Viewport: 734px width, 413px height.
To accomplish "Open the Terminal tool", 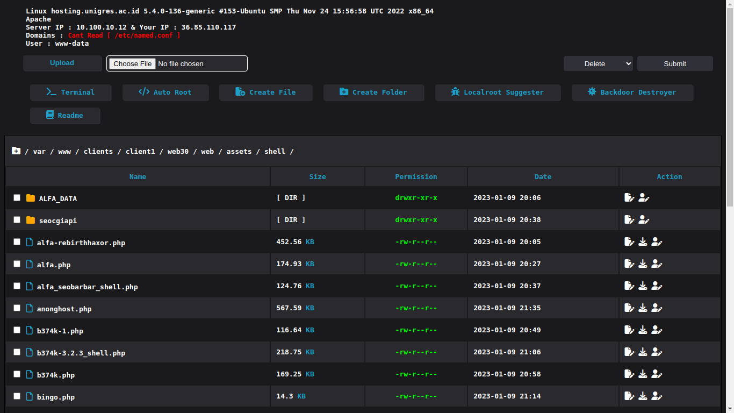I will point(71,92).
